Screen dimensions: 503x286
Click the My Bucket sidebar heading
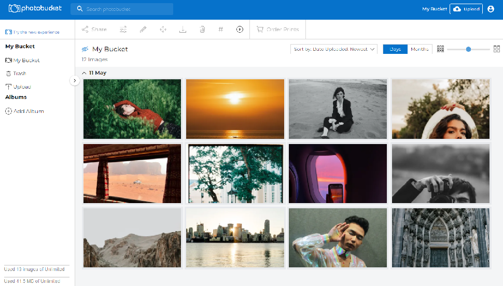click(x=20, y=47)
